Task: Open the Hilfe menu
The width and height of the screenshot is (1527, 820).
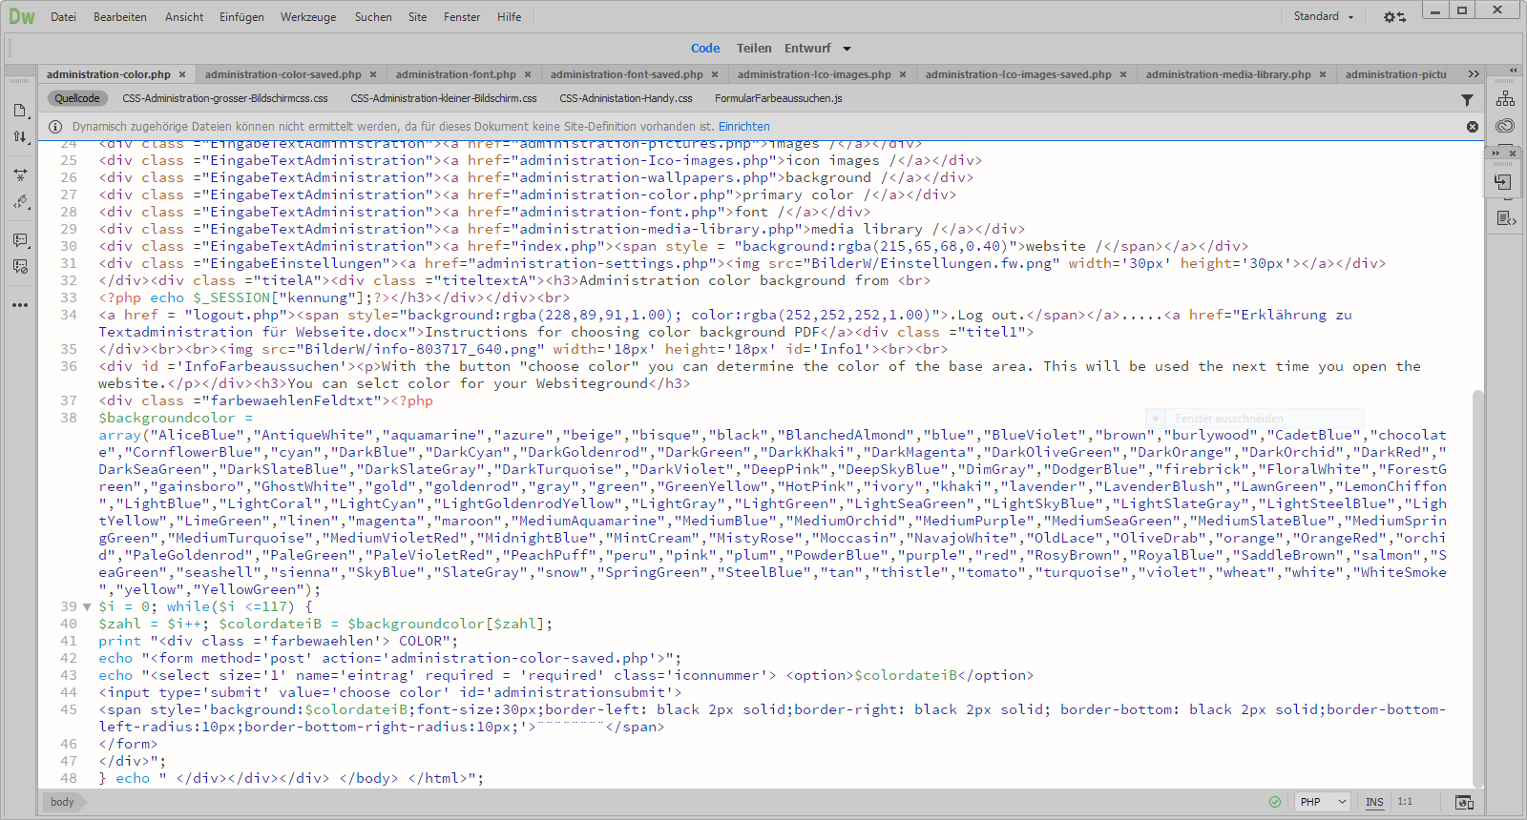Action: (x=510, y=17)
